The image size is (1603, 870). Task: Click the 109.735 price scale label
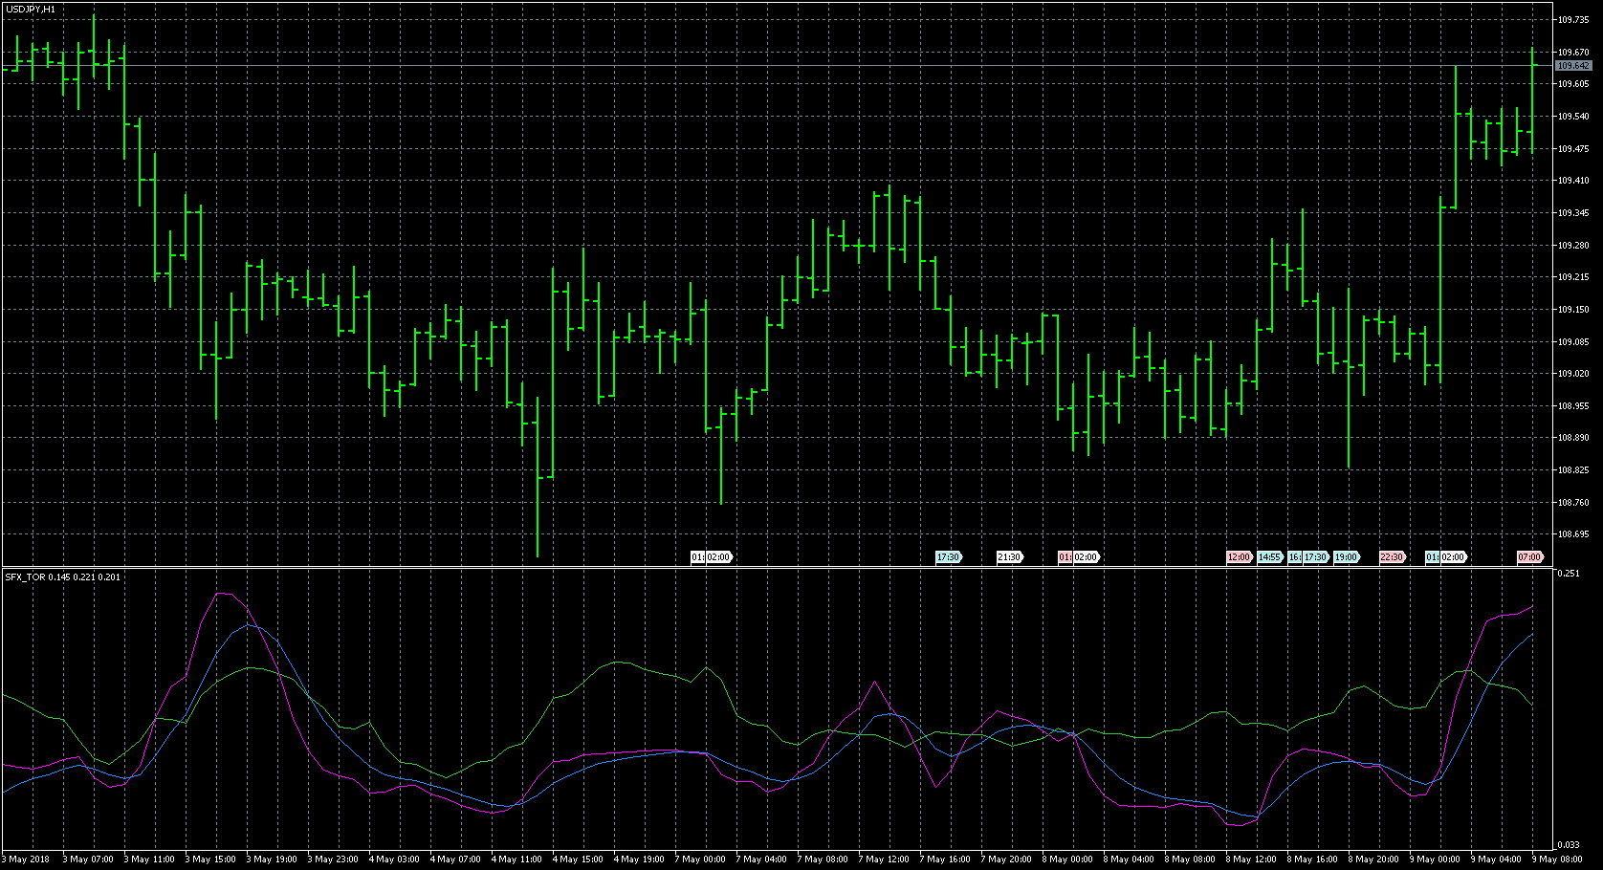(1573, 19)
